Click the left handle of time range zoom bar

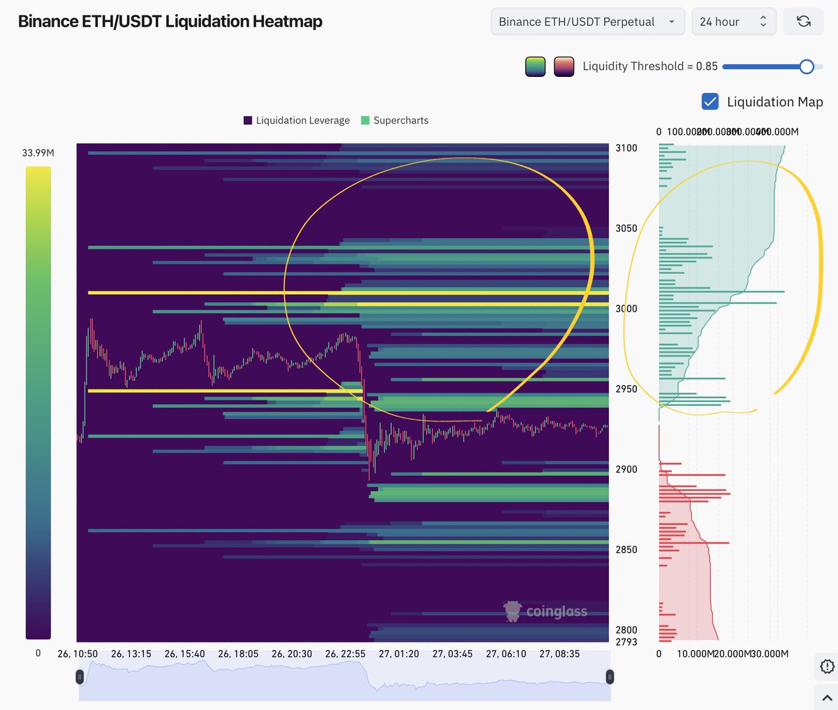click(80, 676)
